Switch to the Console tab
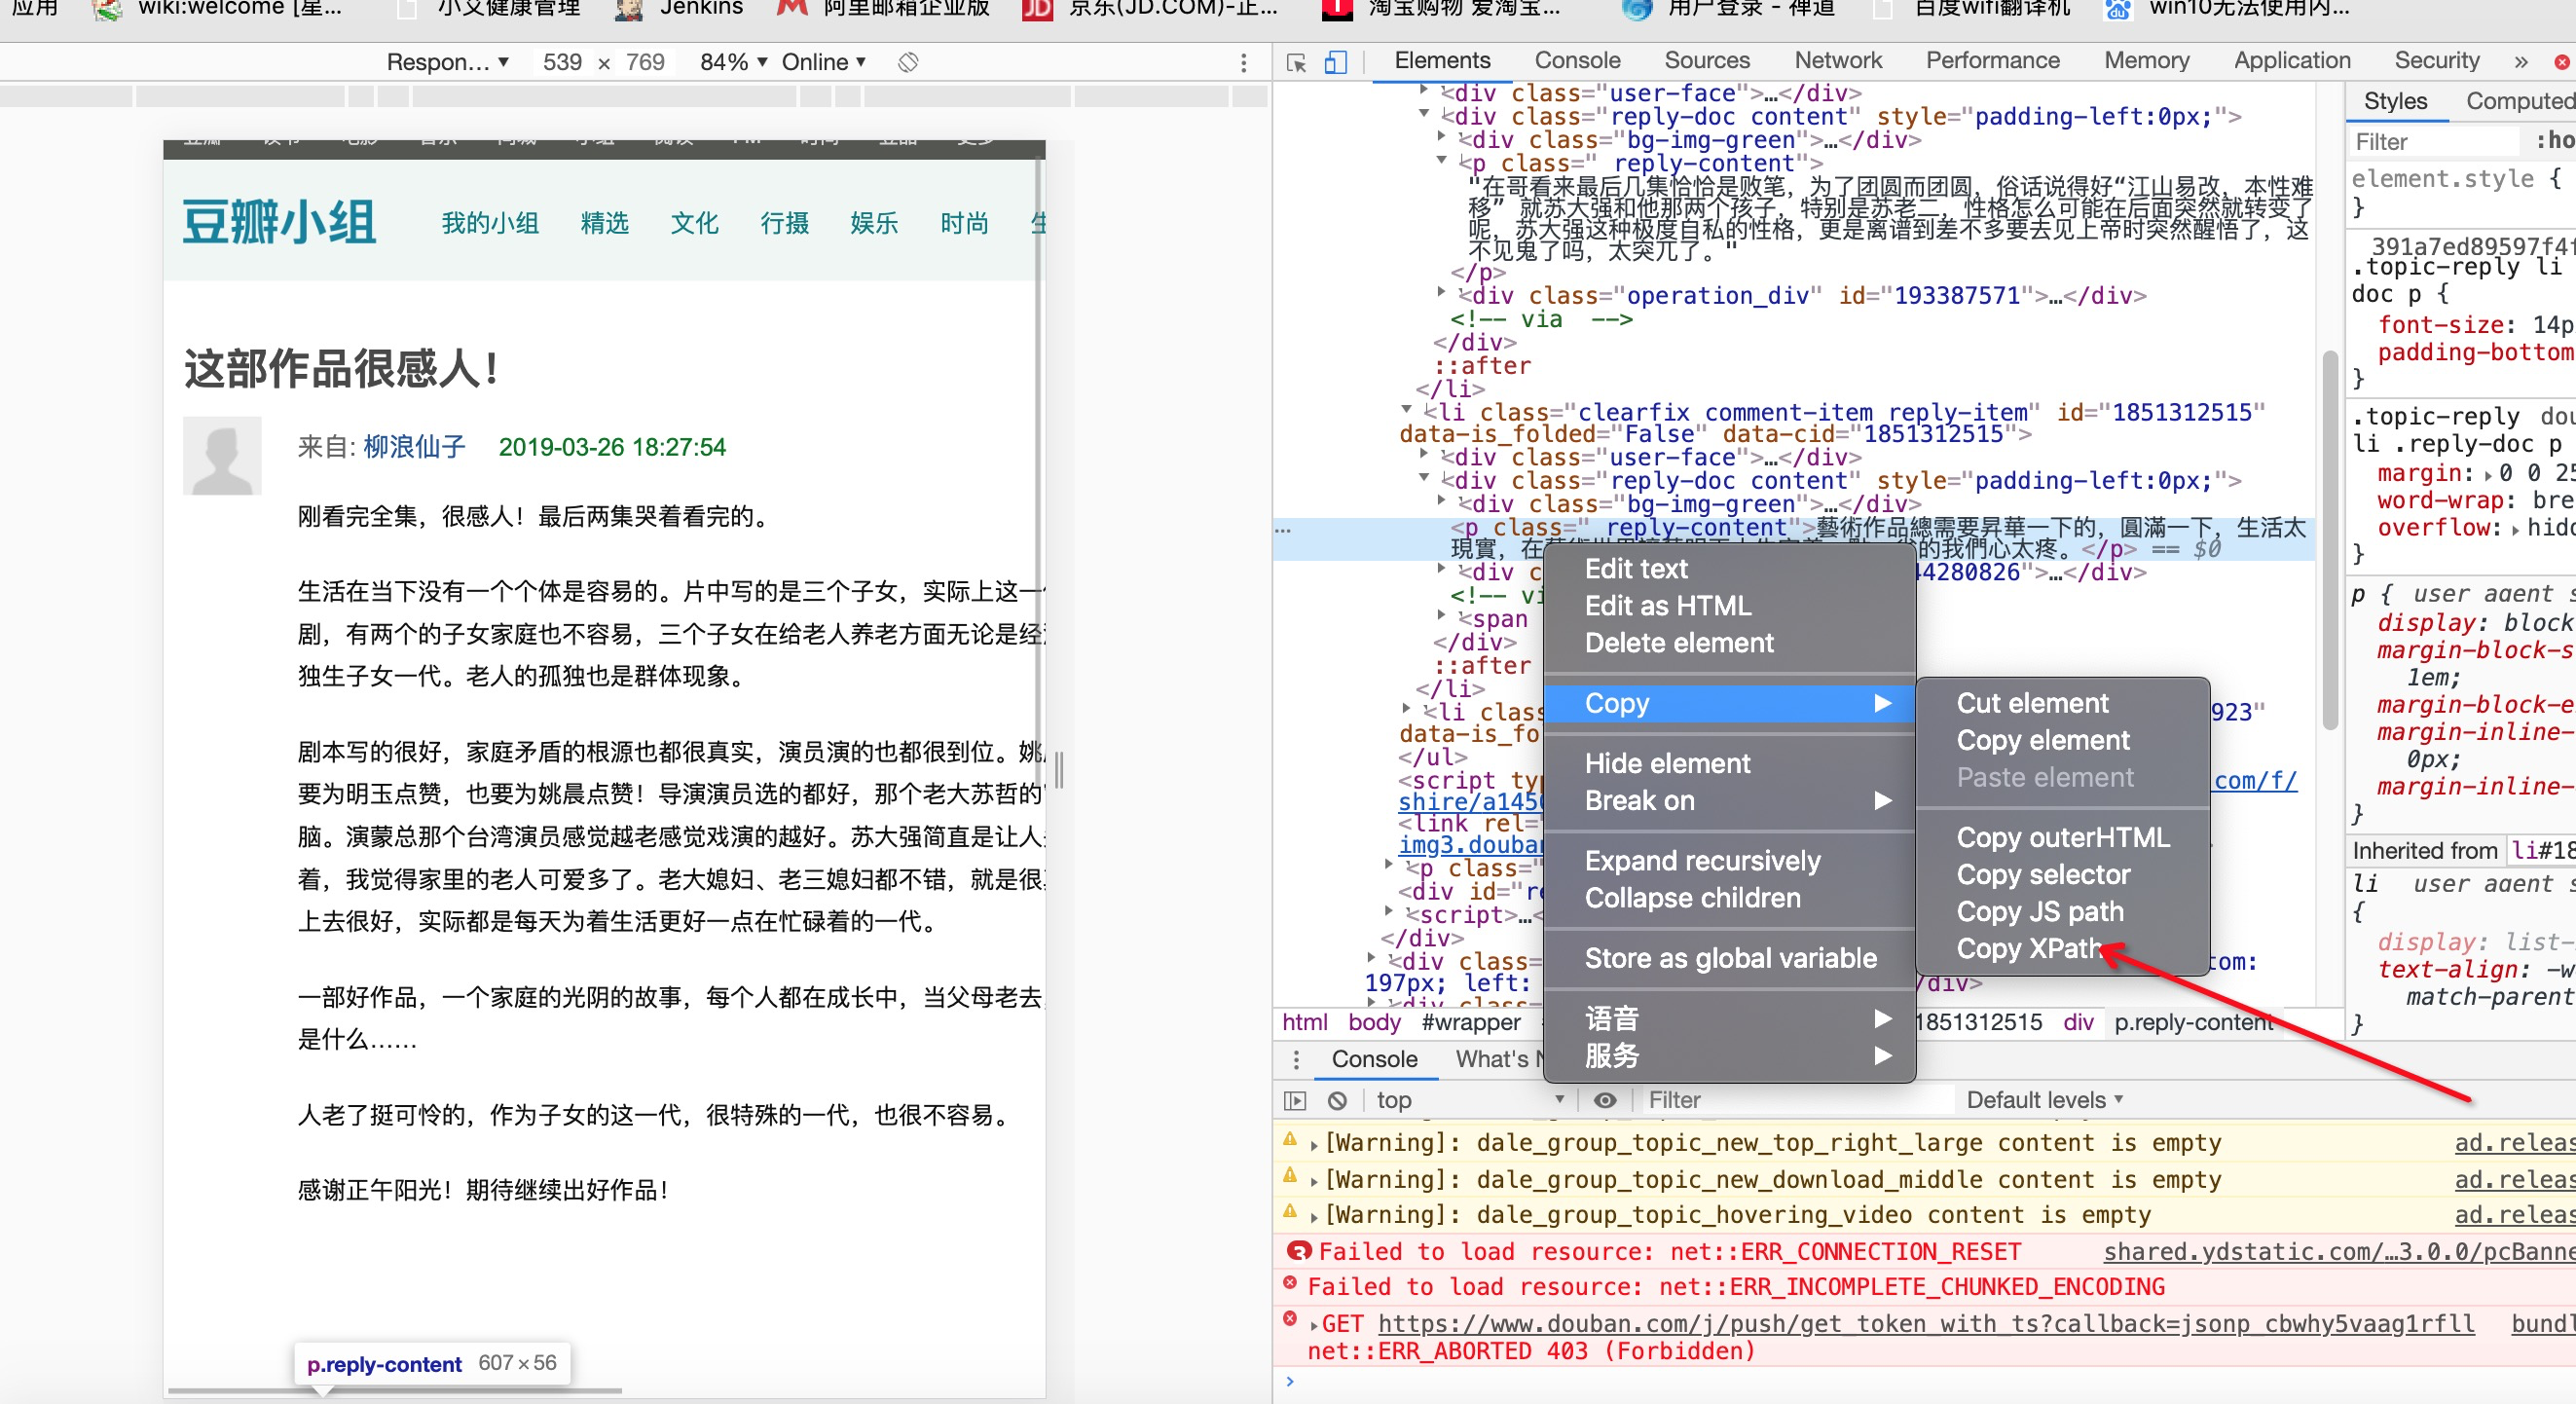 [1577, 61]
